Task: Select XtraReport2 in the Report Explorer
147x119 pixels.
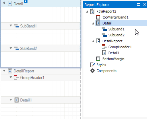Action: coord(106,11)
